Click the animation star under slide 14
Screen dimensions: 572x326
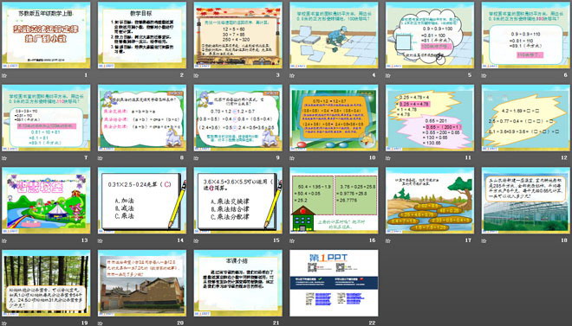100,240
